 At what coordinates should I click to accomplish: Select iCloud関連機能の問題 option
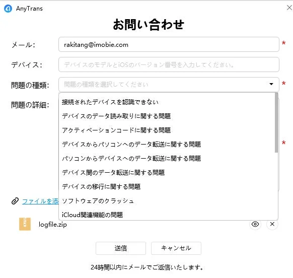167,215
